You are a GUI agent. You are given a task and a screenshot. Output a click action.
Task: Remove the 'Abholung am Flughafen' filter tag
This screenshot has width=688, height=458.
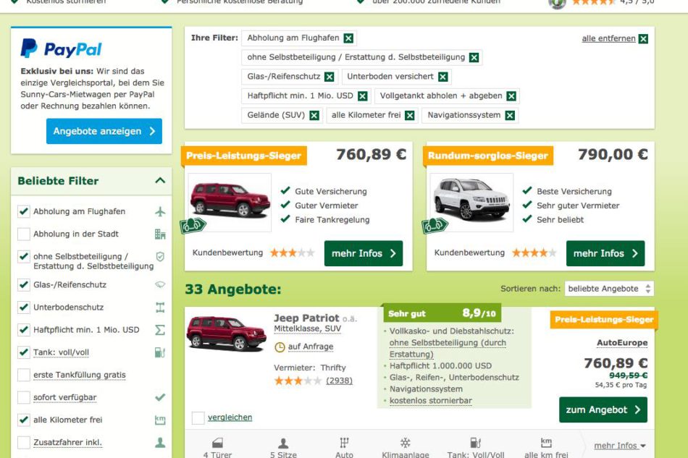(348, 38)
